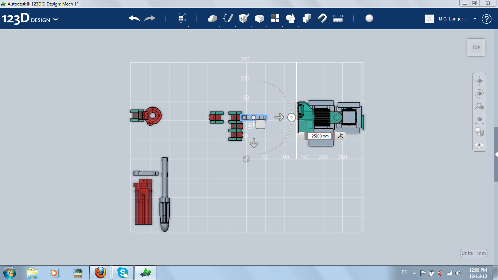Click the square planar move handle
The image size is (498, 280).
[x=260, y=124]
